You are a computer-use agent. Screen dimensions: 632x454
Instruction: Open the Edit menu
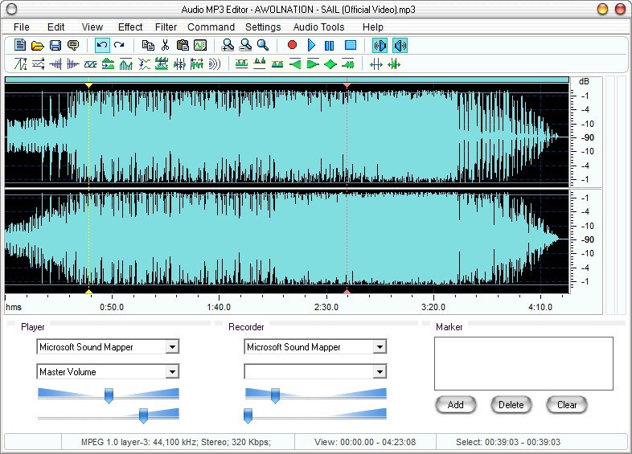[55, 27]
